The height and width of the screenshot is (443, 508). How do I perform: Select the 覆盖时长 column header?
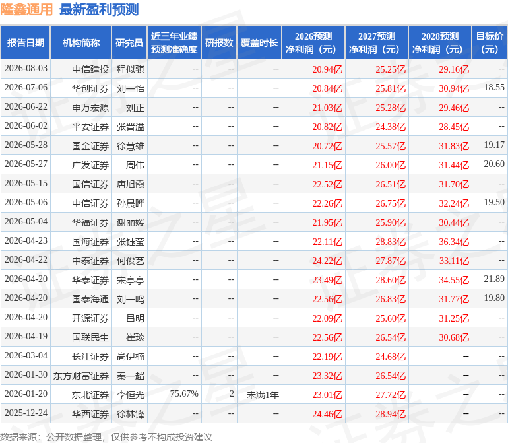(259, 43)
